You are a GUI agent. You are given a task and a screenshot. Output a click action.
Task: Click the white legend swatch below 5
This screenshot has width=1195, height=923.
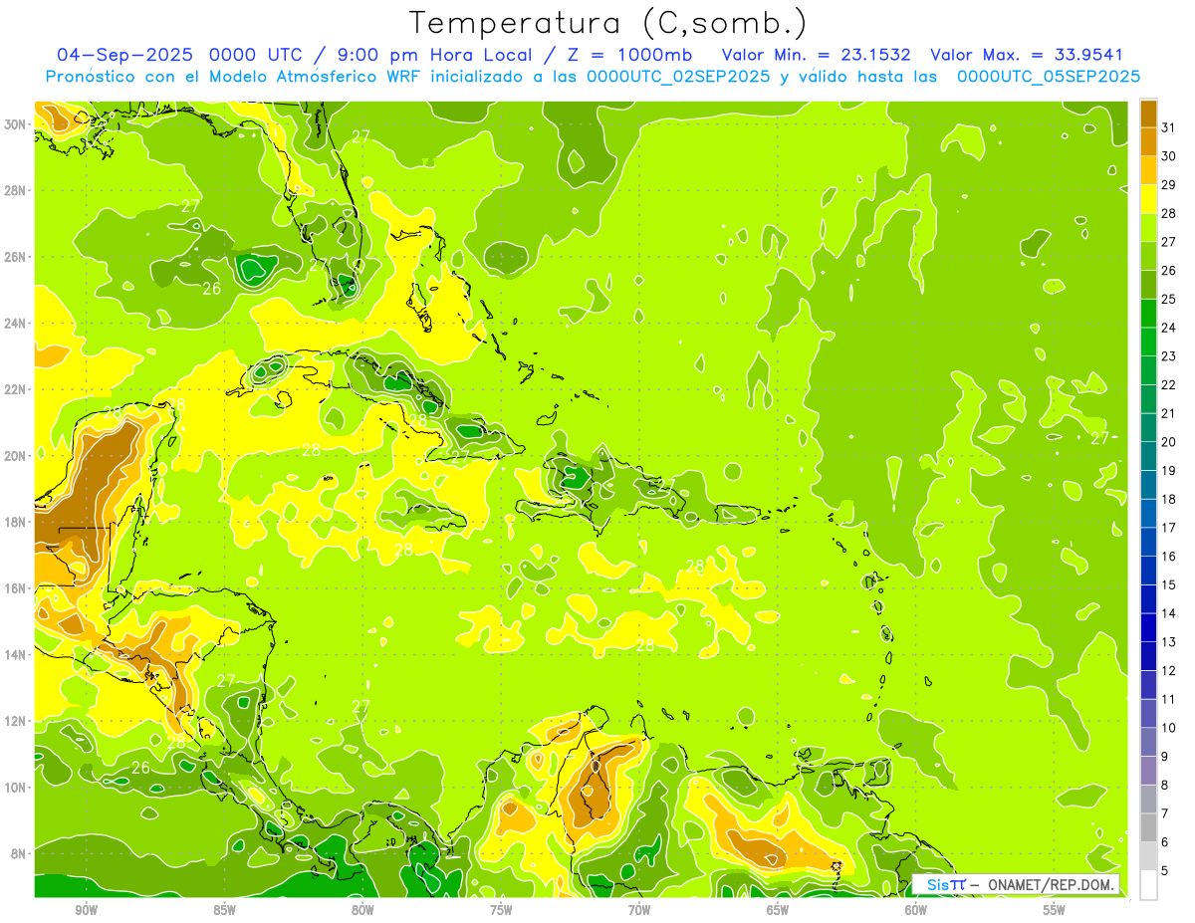point(1148,885)
